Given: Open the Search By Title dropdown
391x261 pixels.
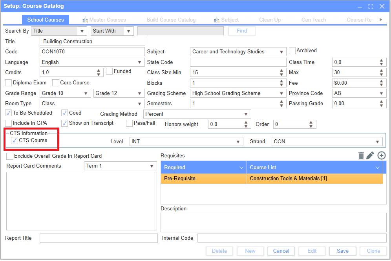Looking at the screenshot, I should [x=82, y=31].
